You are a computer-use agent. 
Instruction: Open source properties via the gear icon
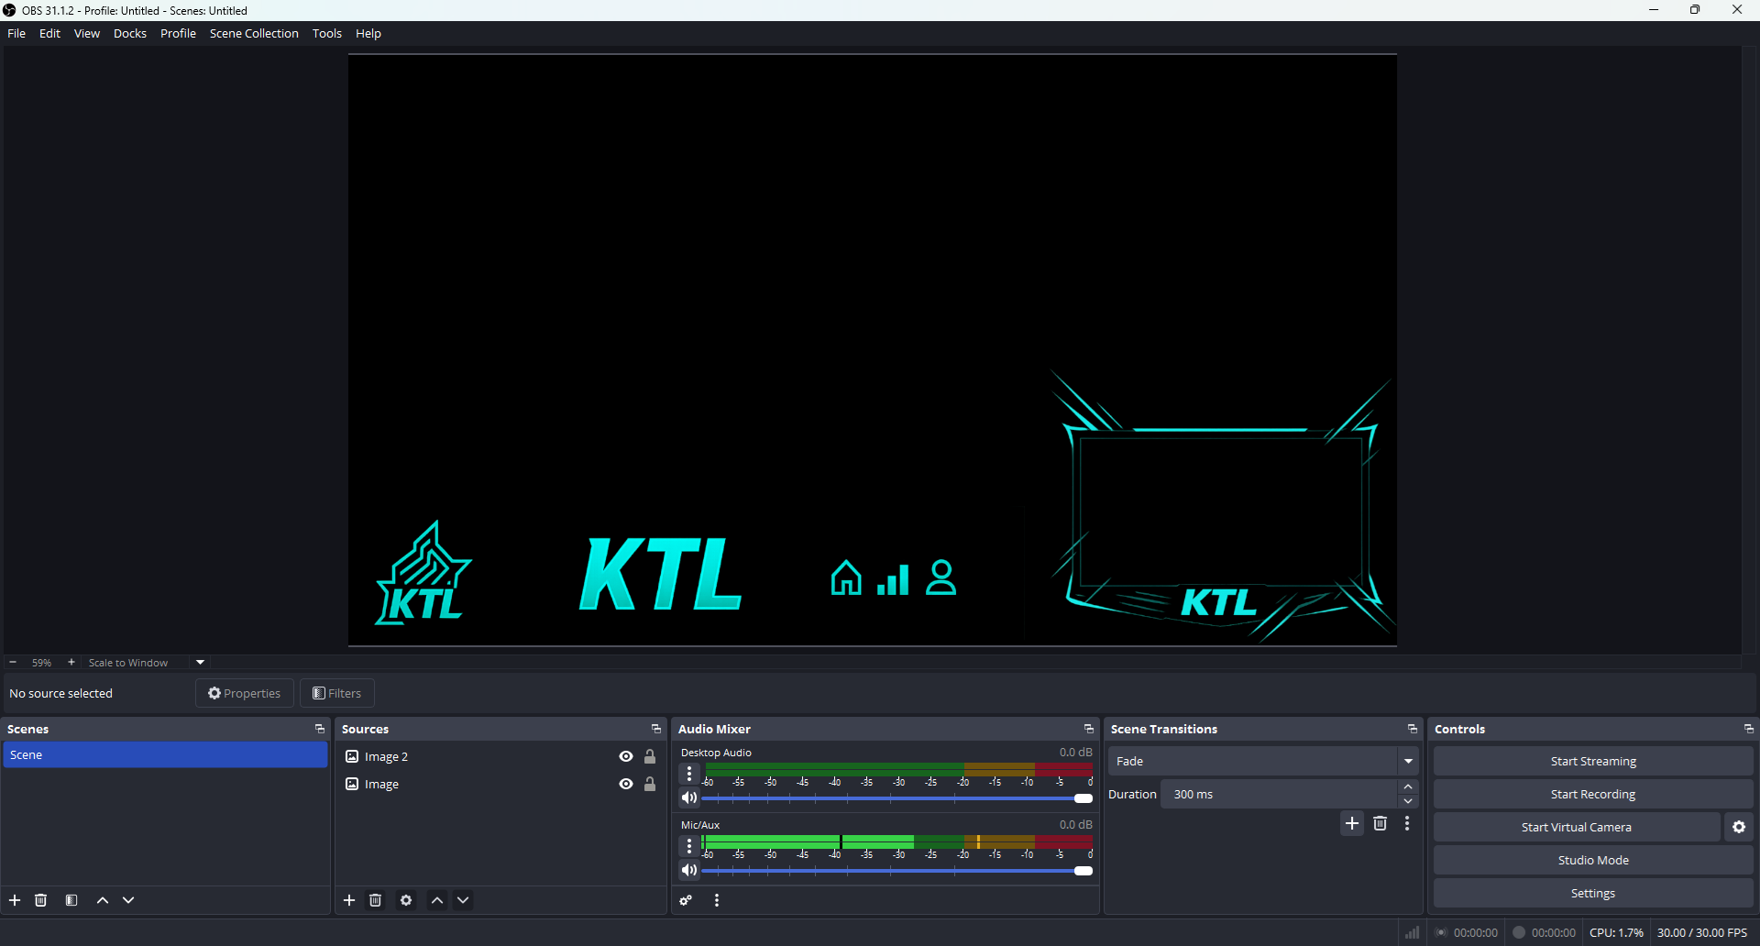coord(405,900)
